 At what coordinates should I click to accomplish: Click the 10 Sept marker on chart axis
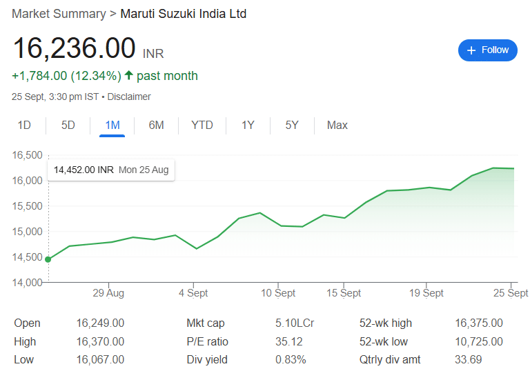click(x=278, y=292)
